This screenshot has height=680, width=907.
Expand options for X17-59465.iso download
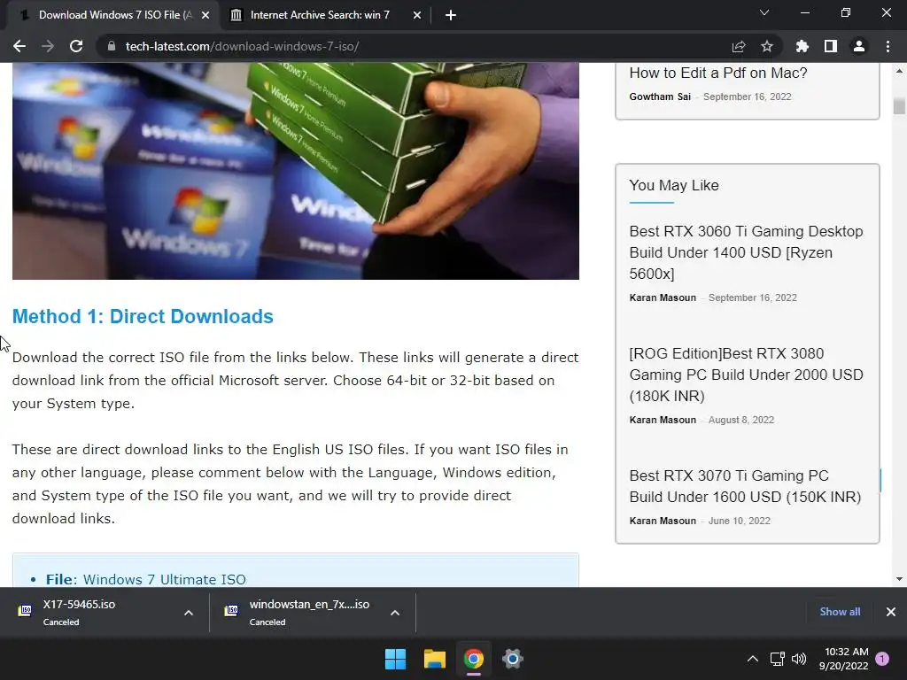point(189,613)
